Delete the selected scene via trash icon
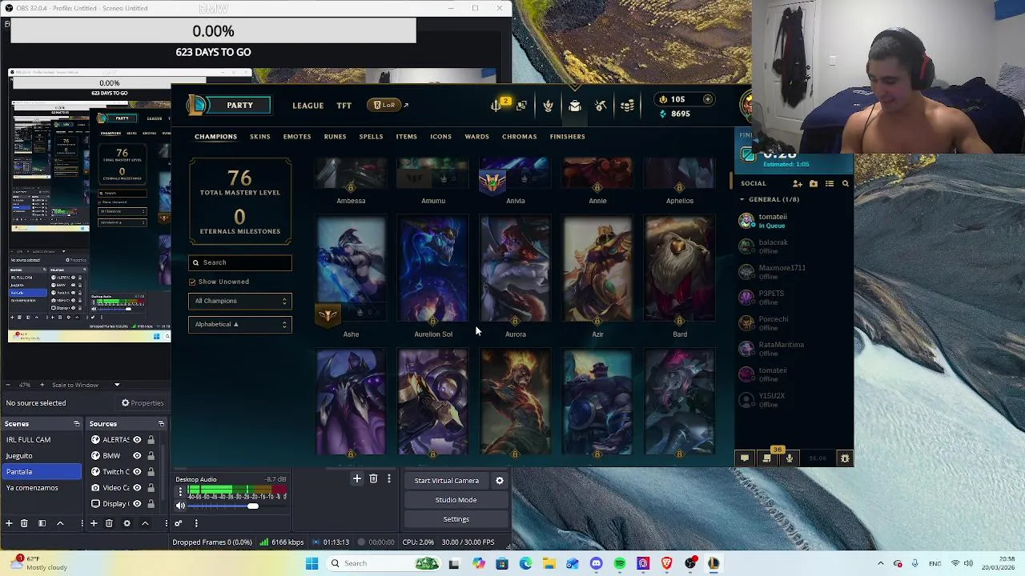 point(24,523)
